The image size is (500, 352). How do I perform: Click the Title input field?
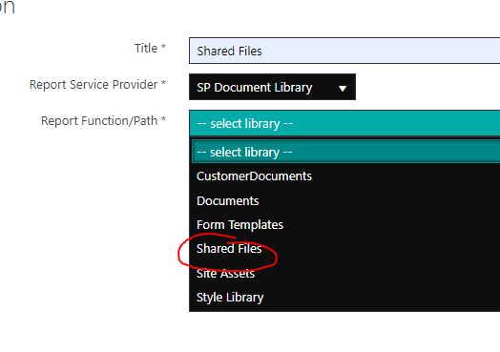[x=344, y=51]
